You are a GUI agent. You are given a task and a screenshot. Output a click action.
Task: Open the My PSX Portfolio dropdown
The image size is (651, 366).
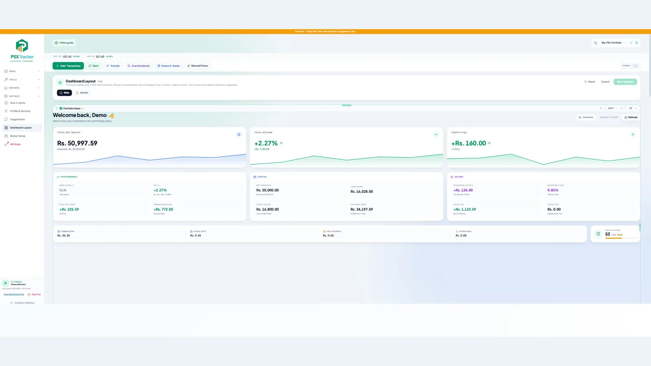coord(613,43)
